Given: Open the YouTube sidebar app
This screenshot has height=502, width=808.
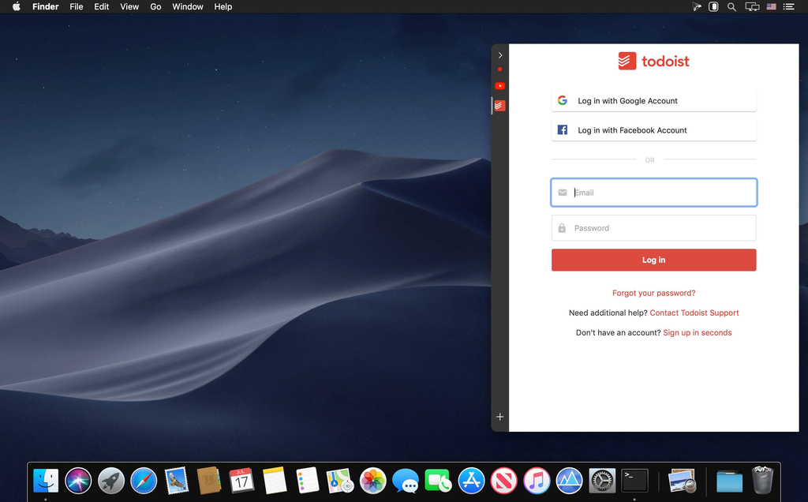Looking at the screenshot, I should click(x=499, y=85).
